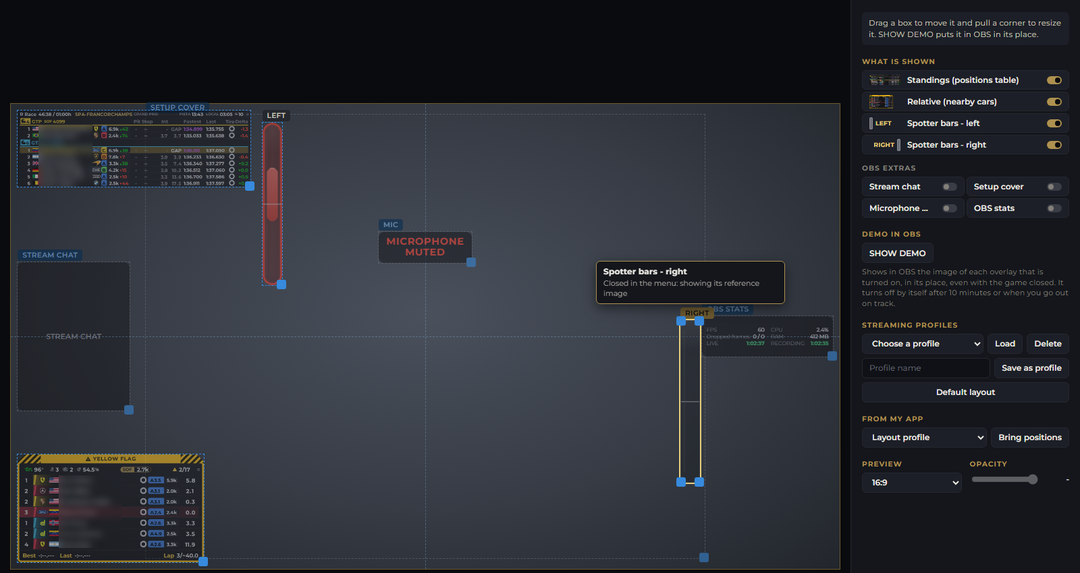The height and width of the screenshot is (573, 1080).
Task: Click the resize handle of the left spotter bar
Action: 281,284
